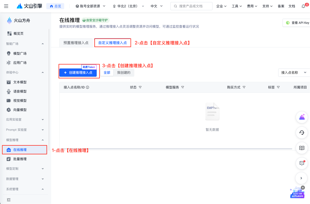Image resolution: width=310 pixels, height=204 pixels.
Task: Click the 状态 column filter icon
Action: [140, 87]
